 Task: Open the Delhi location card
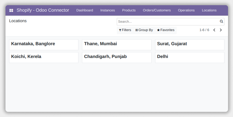(190, 57)
